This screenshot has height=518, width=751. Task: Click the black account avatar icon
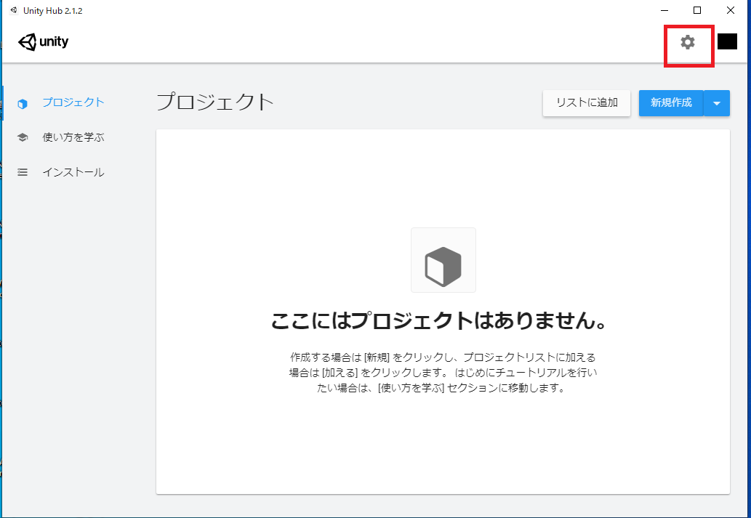tap(727, 41)
